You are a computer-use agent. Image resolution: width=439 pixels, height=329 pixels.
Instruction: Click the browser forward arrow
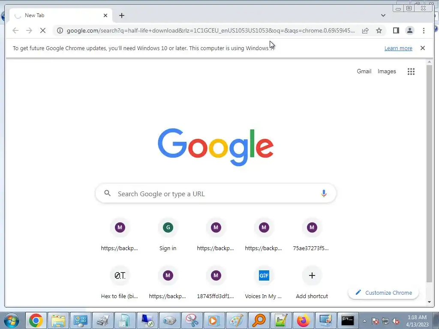click(x=29, y=30)
